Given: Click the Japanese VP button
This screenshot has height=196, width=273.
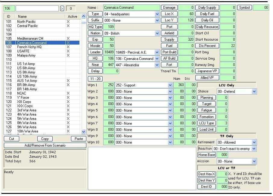Looking at the screenshot, I should pos(207,71).
